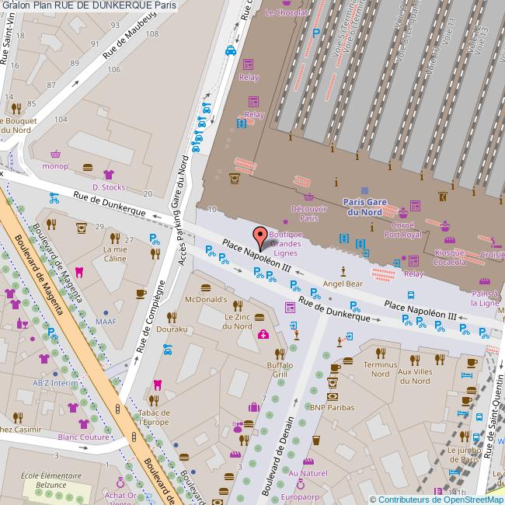The height and width of the screenshot is (505, 505).
Task: Click the La mie Câline restaurant icon
Action: click(x=115, y=239)
